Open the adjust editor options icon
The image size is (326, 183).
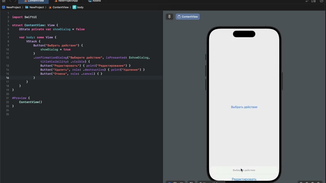314,1
